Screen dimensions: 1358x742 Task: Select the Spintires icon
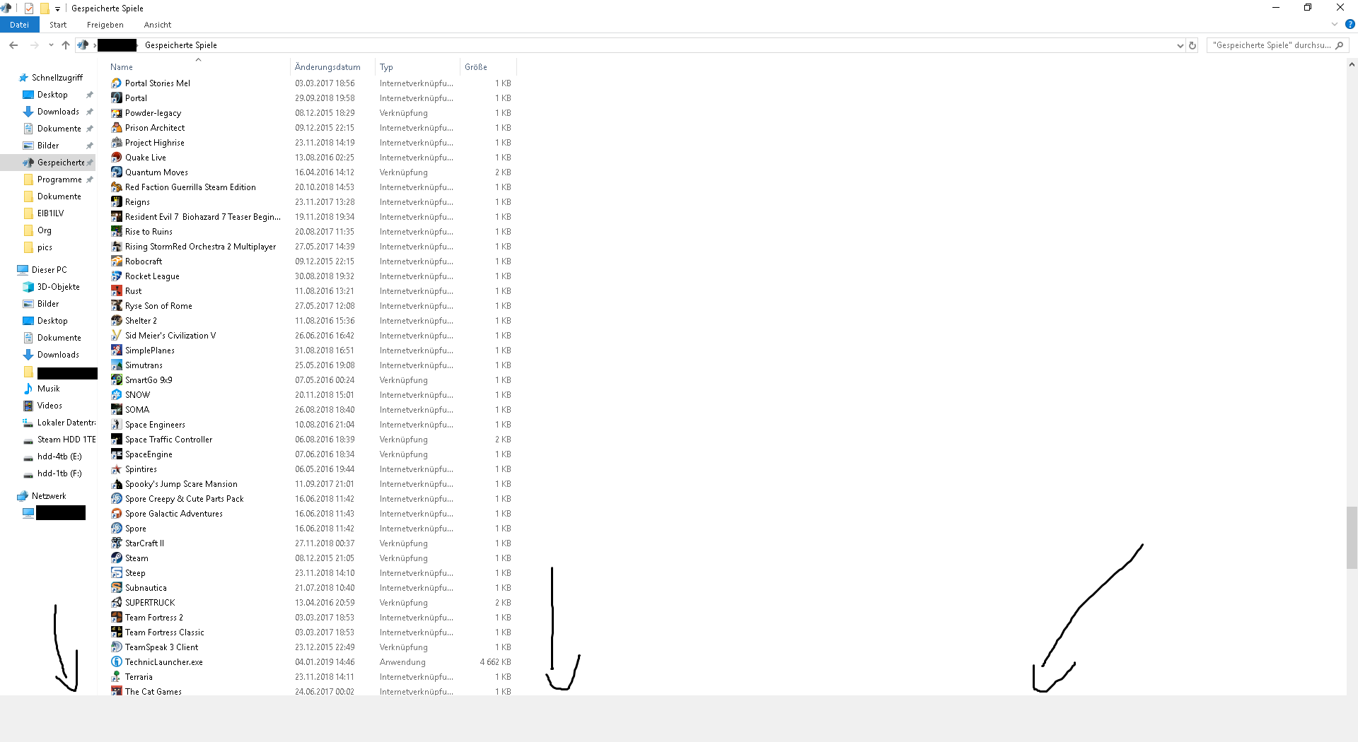[x=117, y=469]
